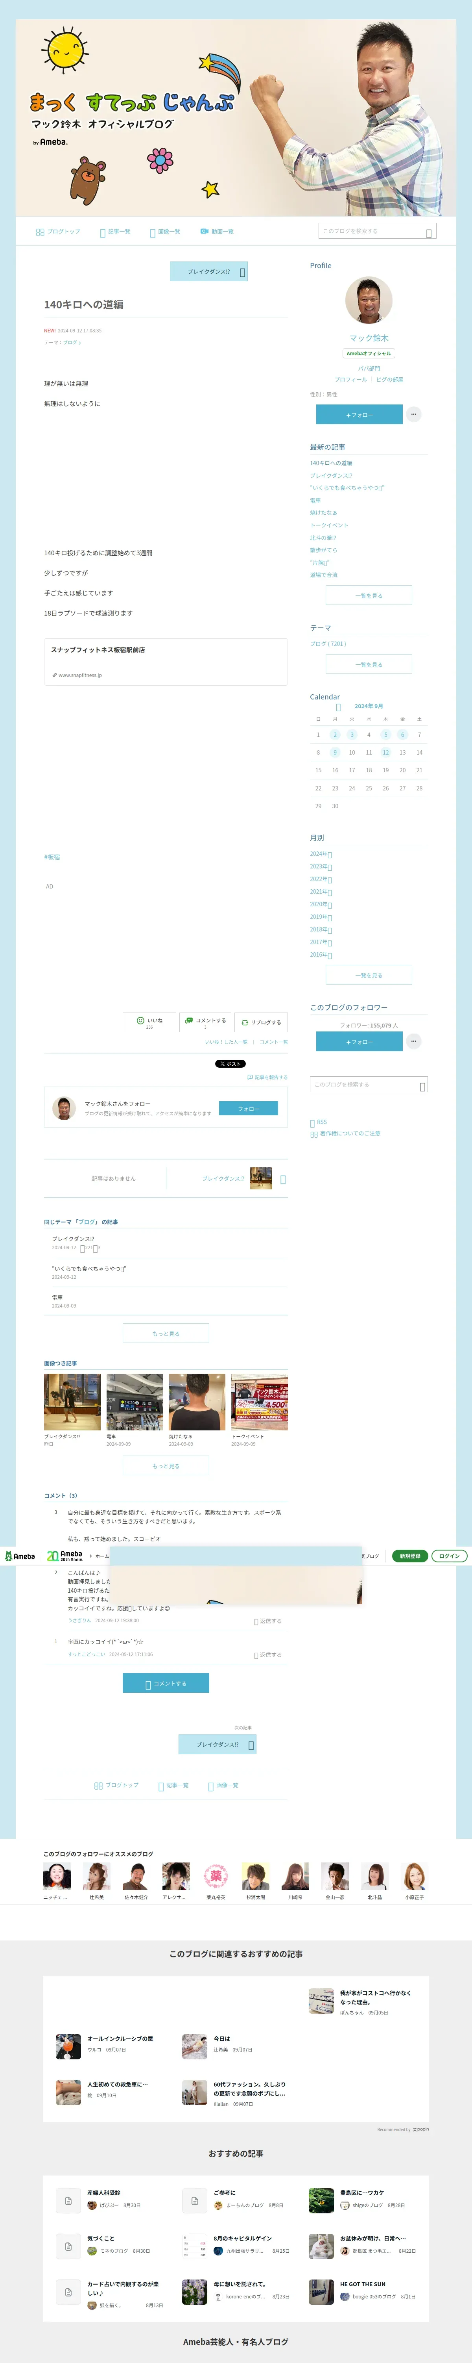472x2363 pixels.
Task: Open recommended article HE GOT THE SUN
Action: pos(363,2285)
